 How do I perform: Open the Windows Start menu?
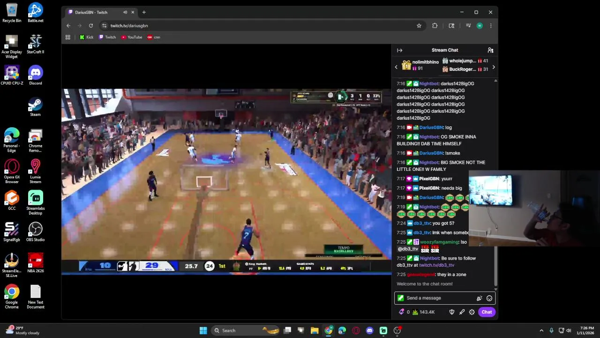pyautogui.click(x=203, y=330)
